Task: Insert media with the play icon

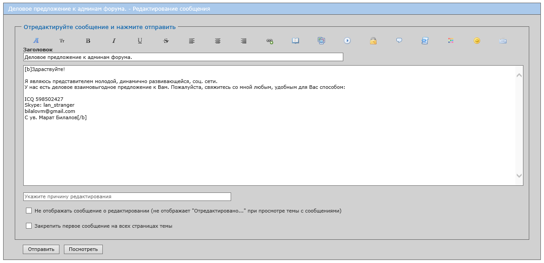Action: [347, 41]
